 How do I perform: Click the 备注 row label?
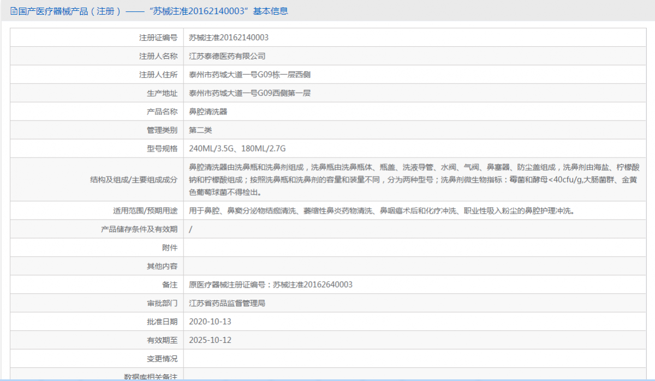[x=170, y=285]
